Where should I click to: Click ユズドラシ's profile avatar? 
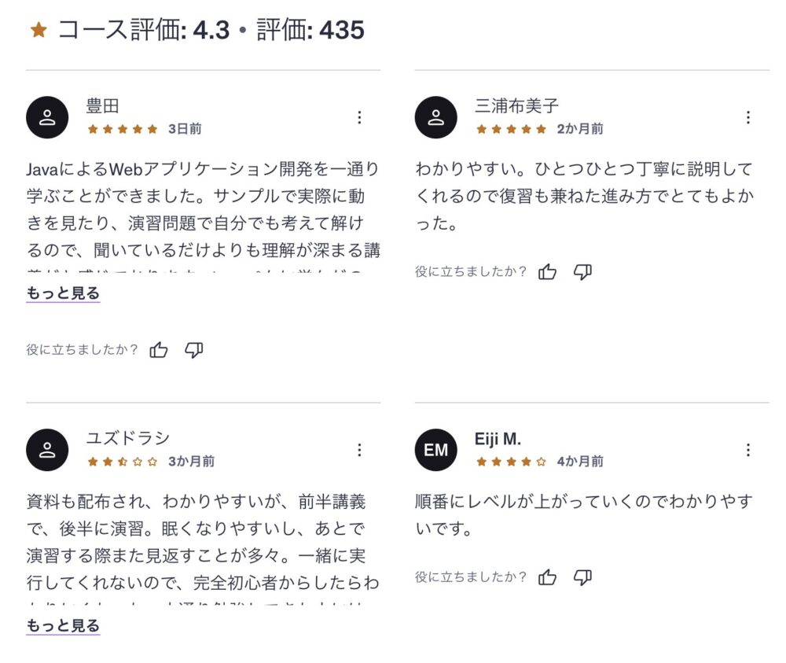[47, 450]
